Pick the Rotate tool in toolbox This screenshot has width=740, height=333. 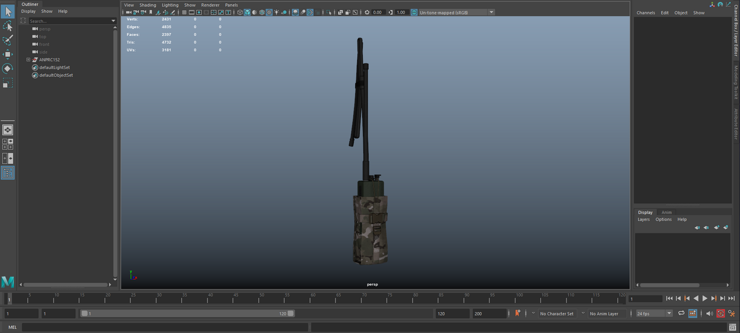pyautogui.click(x=8, y=68)
